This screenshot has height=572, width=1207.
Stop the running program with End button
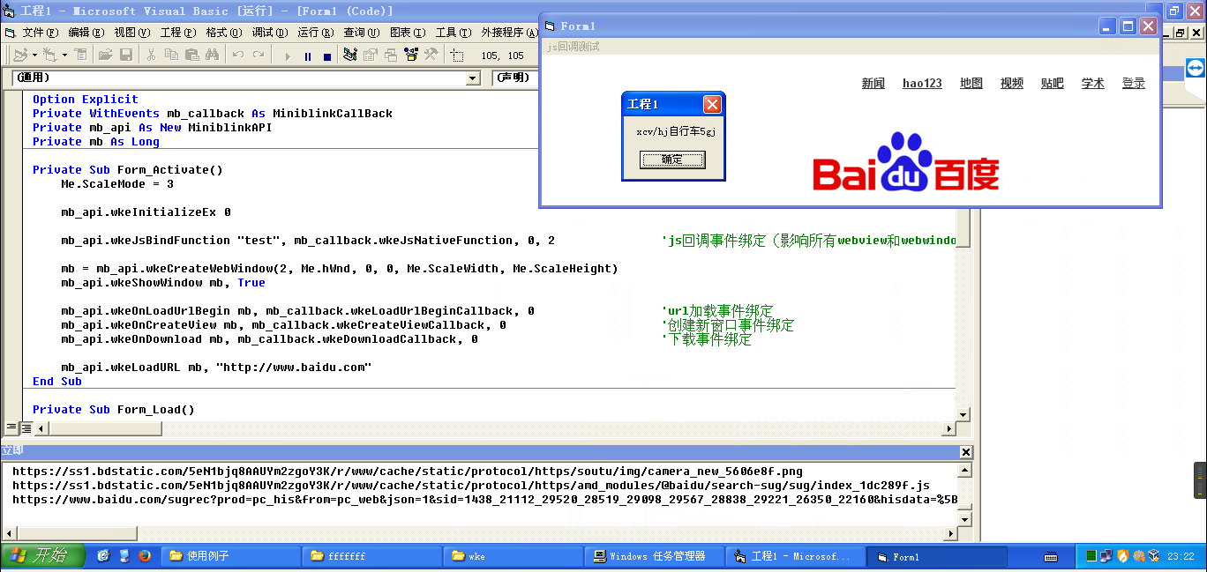tap(327, 56)
